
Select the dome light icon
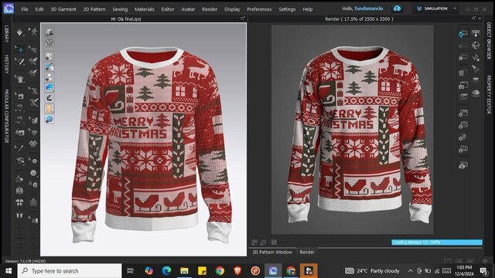tap(476, 93)
